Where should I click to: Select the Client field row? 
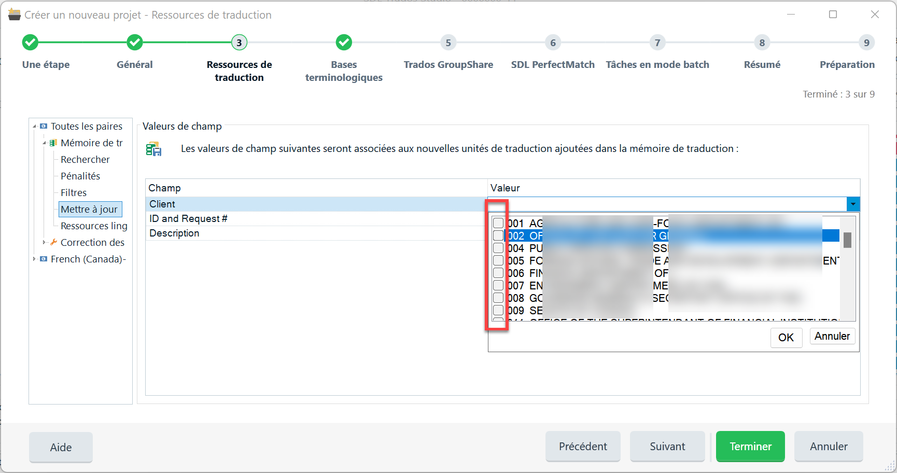tap(315, 204)
